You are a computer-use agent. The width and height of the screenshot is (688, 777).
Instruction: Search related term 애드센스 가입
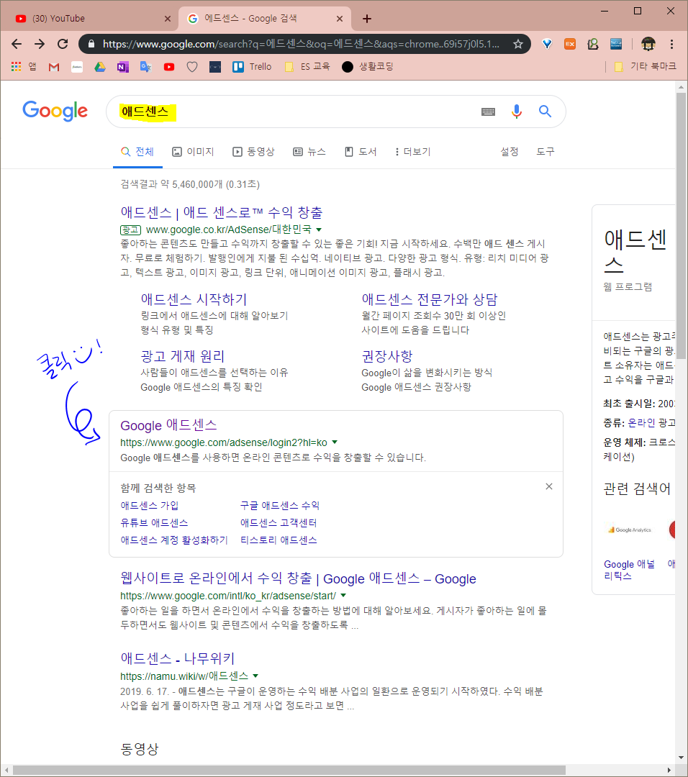click(149, 506)
